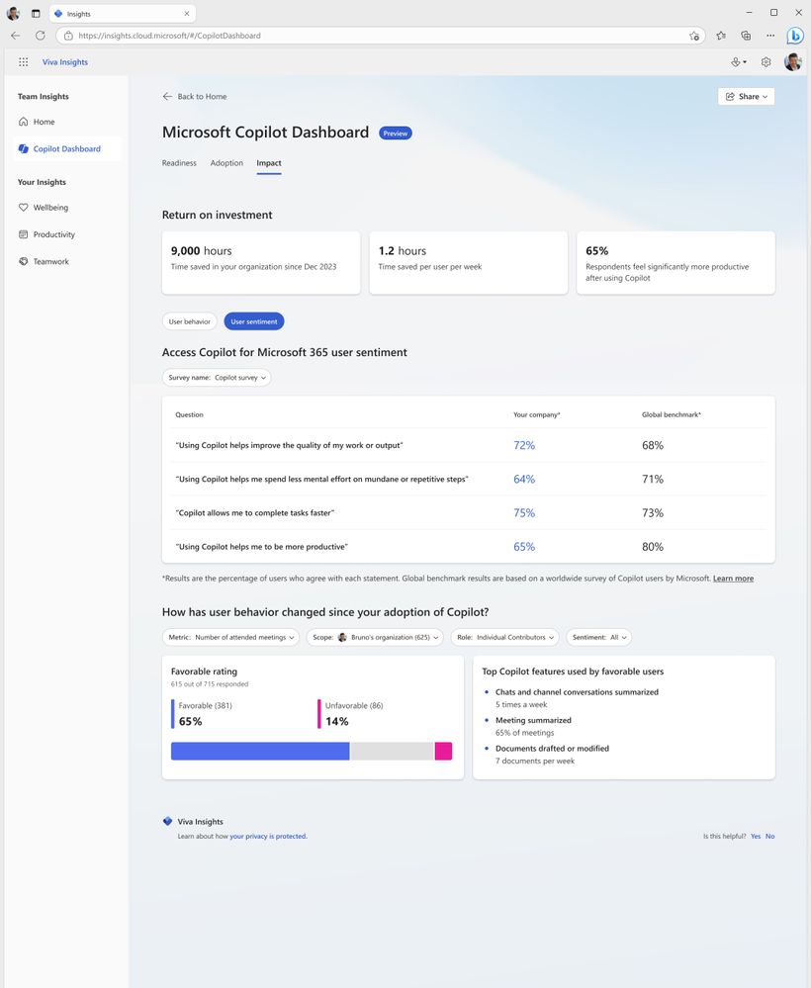Click the Home icon in sidebar
The image size is (811, 988).
[24, 122]
